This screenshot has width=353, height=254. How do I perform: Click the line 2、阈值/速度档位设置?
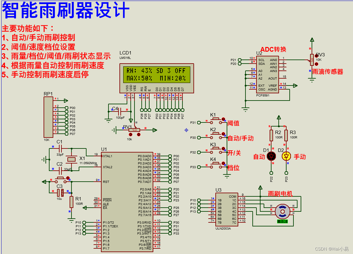click(38, 47)
